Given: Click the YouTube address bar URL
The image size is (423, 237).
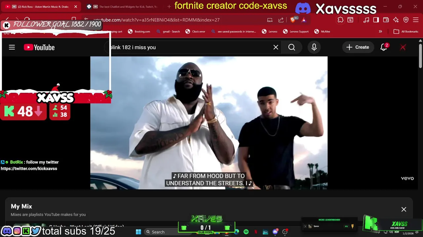Looking at the screenshot, I should pyautogui.click(x=156, y=20).
